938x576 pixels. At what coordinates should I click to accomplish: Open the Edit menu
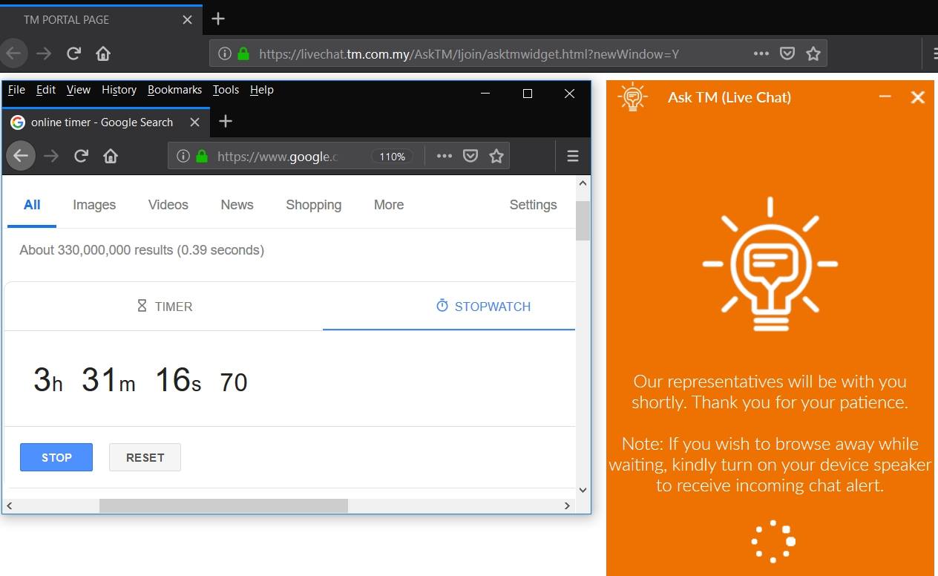tap(46, 90)
